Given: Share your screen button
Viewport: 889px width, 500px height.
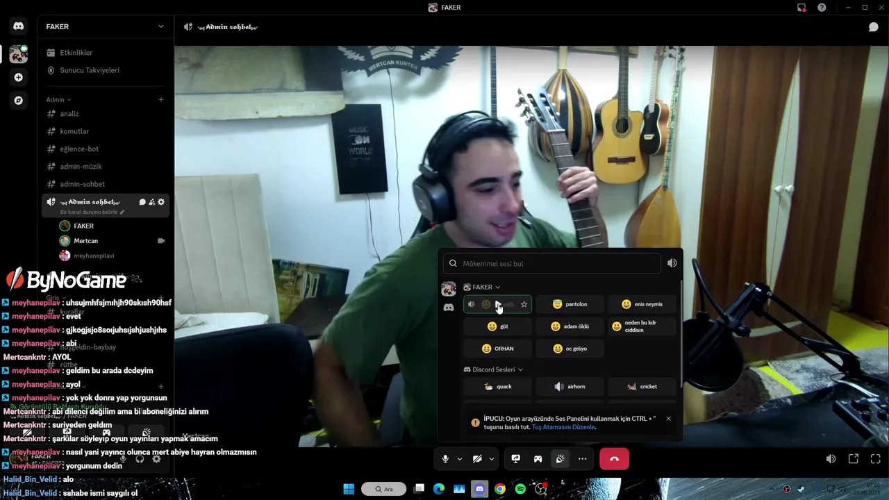Looking at the screenshot, I should [x=515, y=459].
